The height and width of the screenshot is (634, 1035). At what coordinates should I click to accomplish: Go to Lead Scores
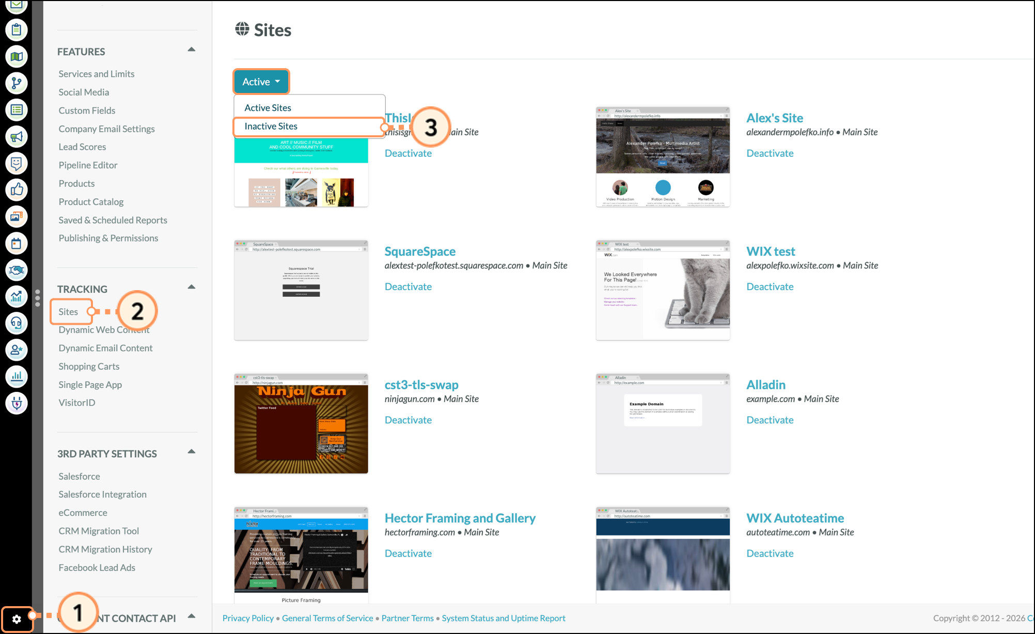pos(82,147)
